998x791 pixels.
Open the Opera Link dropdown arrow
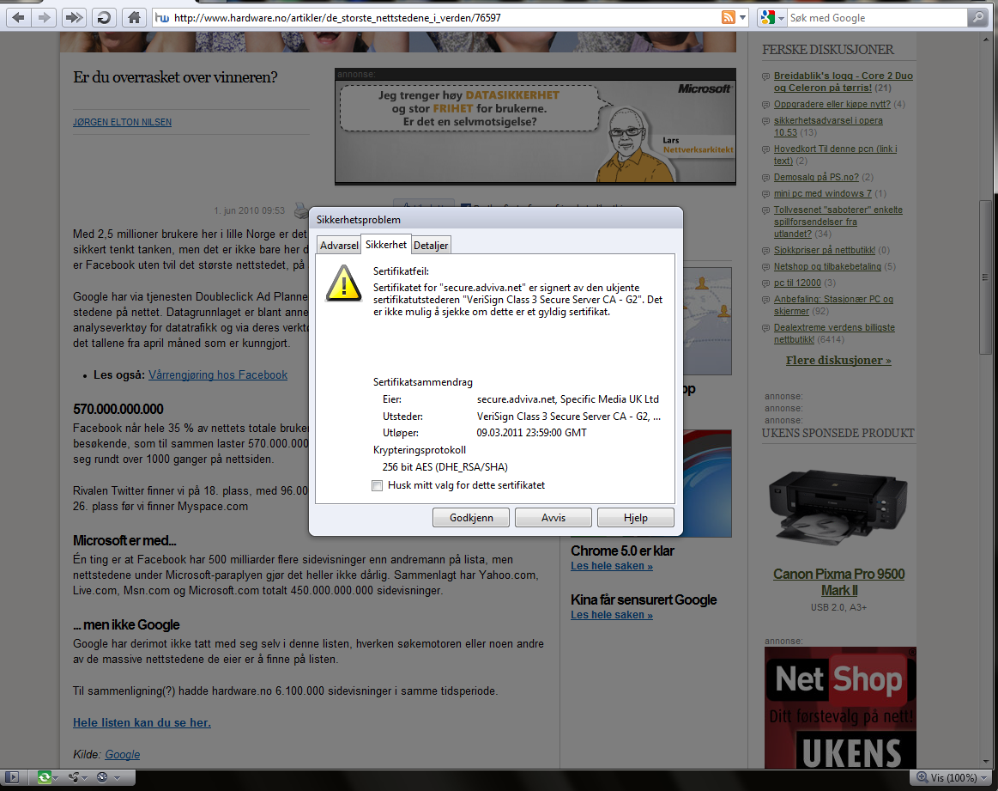56,777
